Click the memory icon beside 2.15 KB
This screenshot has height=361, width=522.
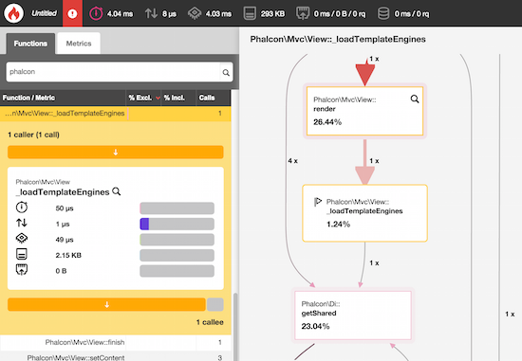coord(22,254)
